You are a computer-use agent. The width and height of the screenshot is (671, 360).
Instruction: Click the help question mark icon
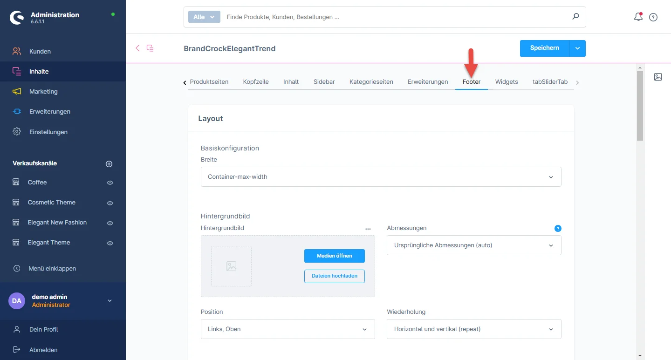[x=653, y=17]
